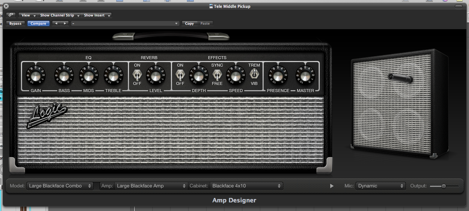Viewport: 469px width, 211px height.
Task: Click the previous setting left arrow
Action: (x=56, y=24)
